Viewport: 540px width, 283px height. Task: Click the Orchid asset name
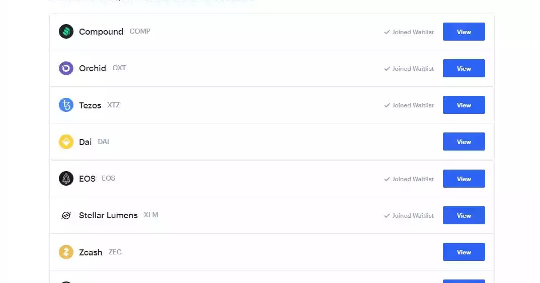pos(92,68)
